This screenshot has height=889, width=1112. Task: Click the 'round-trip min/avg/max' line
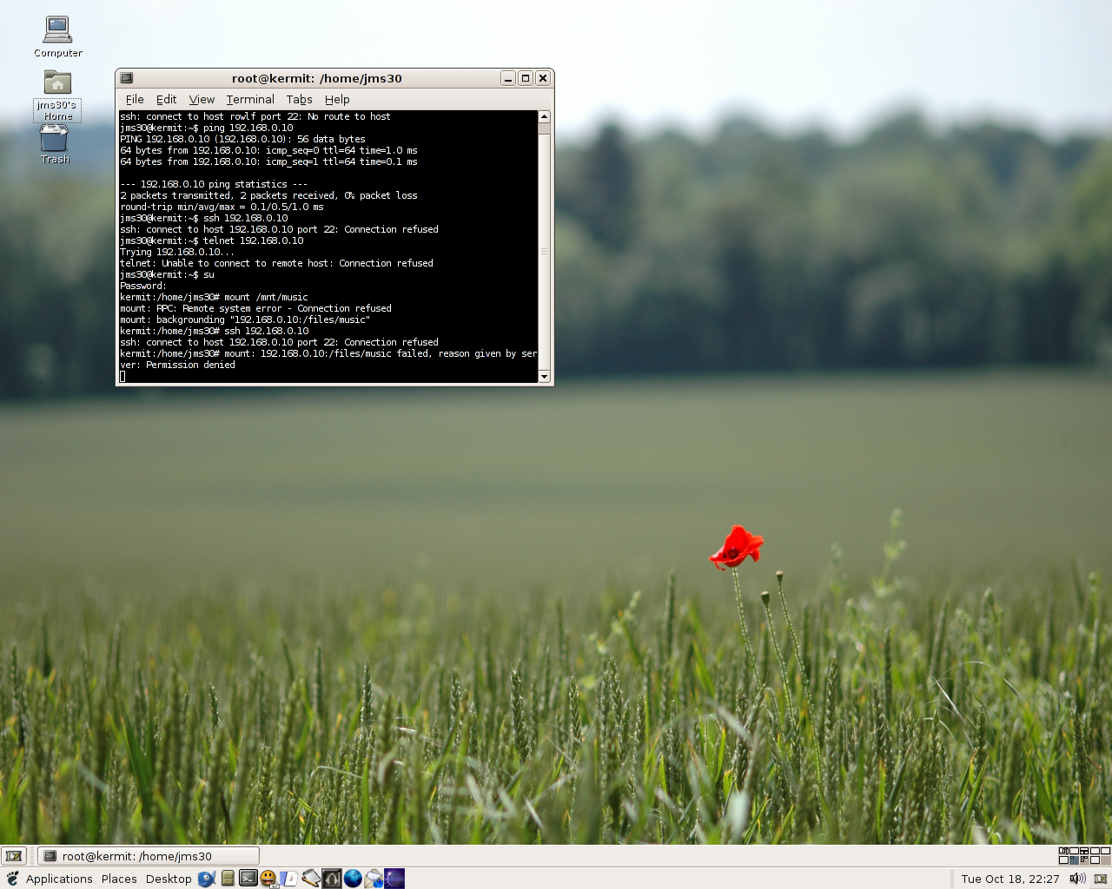(x=222, y=207)
